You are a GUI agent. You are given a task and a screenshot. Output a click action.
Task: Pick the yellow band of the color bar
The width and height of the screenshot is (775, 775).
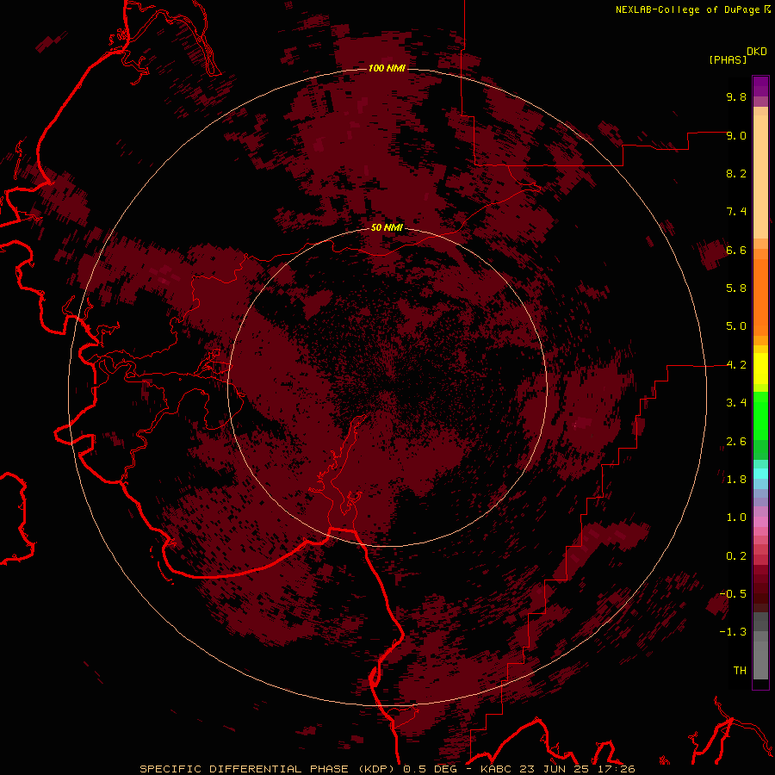pos(760,369)
